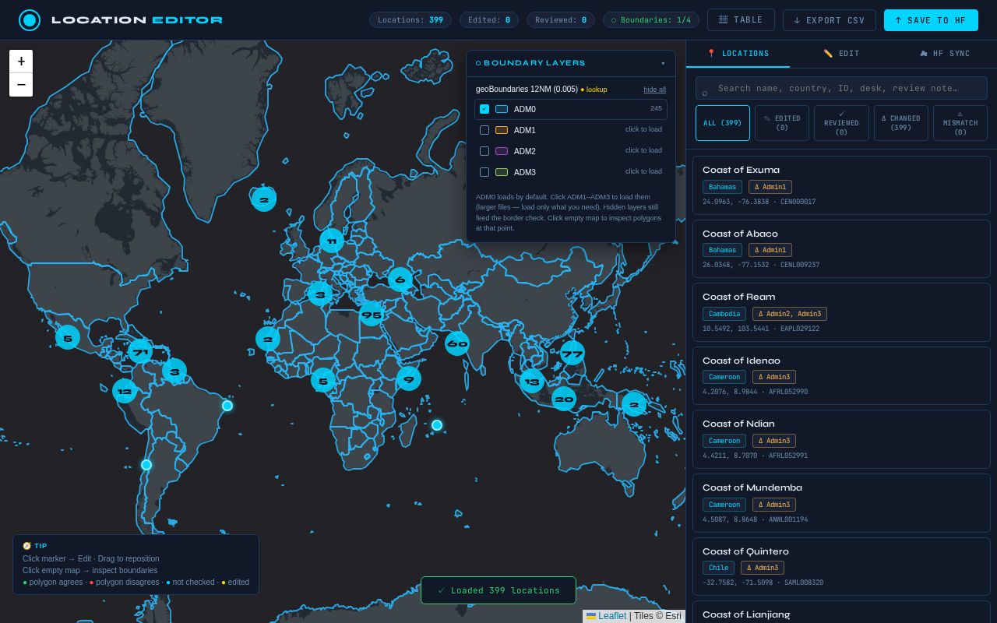Uncheck the ADM0 boundary layer checkbox

[x=484, y=109]
